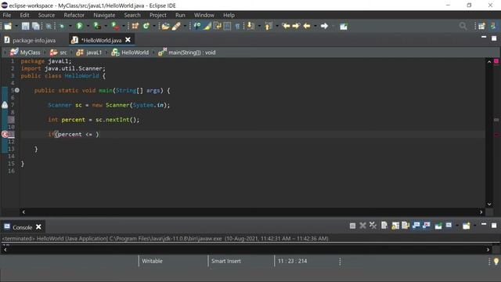This screenshot has width=501, height=282.
Task: Open the Refactor menu
Action: point(74,15)
